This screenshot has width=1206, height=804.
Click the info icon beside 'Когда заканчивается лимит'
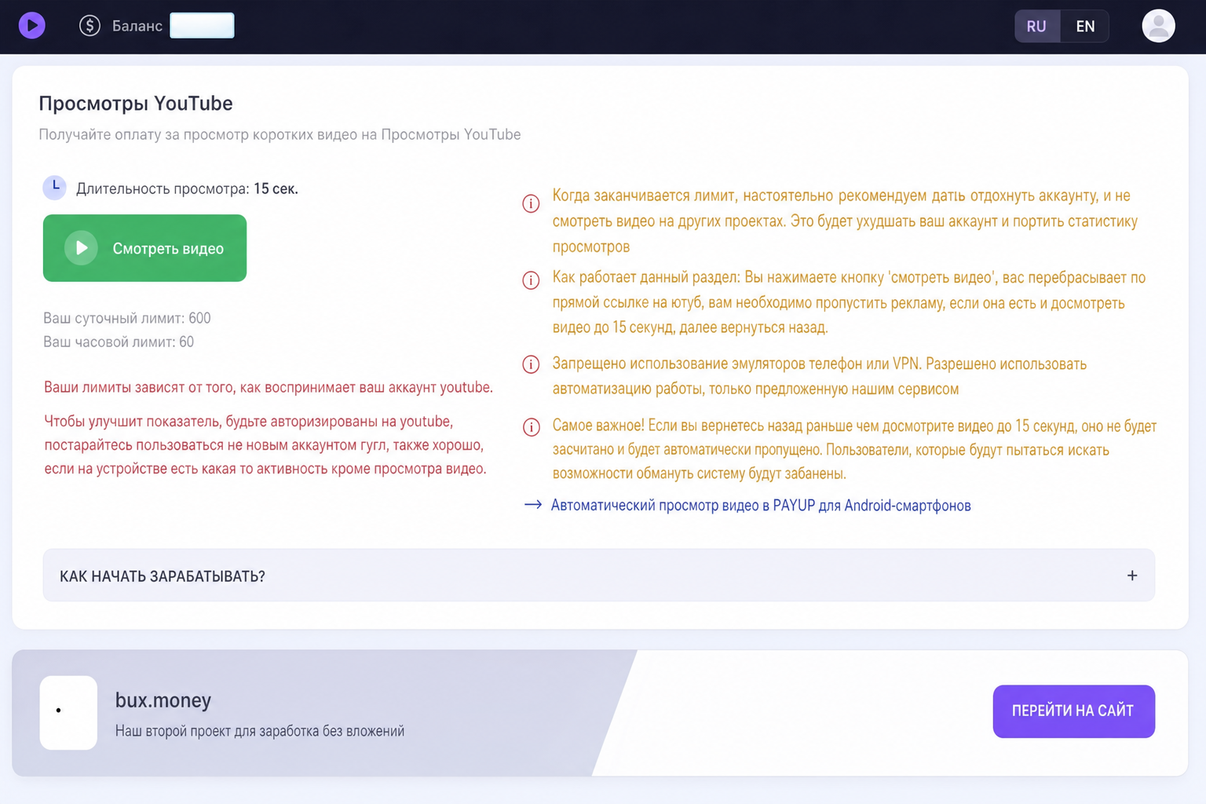(532, 204)
